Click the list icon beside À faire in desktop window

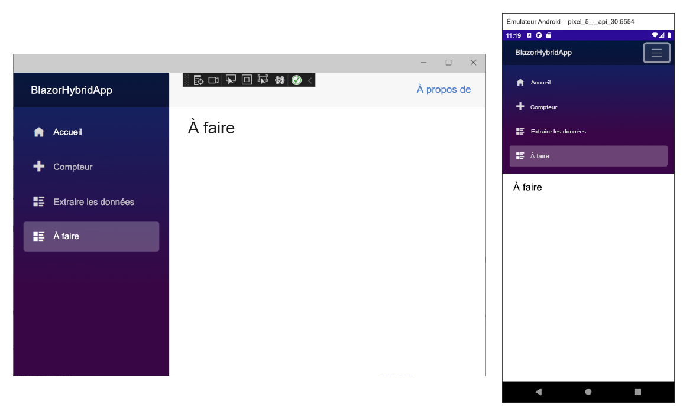(x=38, y=236)
